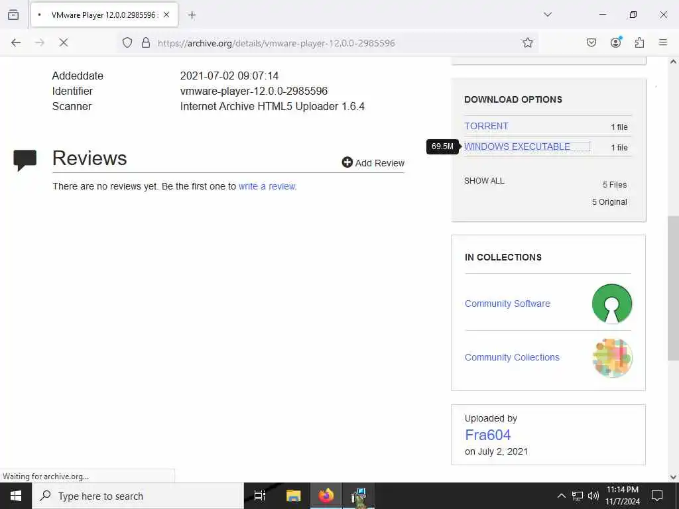
Task: Click the Scanner value Internet Archive HTML5 Uploader
Action: pyautogui.click(x=273, y=107)
